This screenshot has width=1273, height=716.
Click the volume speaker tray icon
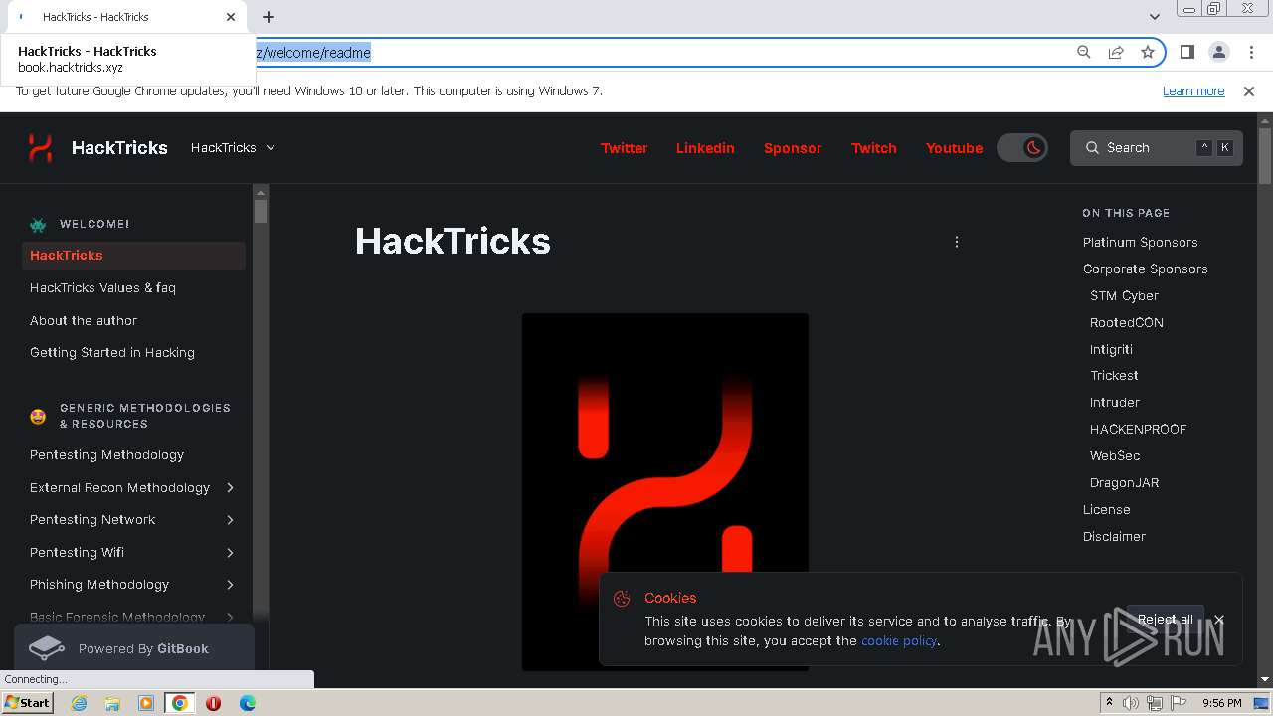coord(1131,703)
